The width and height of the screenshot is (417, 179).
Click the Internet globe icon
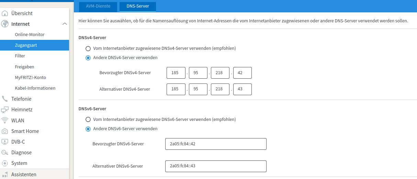coord(5,24)
